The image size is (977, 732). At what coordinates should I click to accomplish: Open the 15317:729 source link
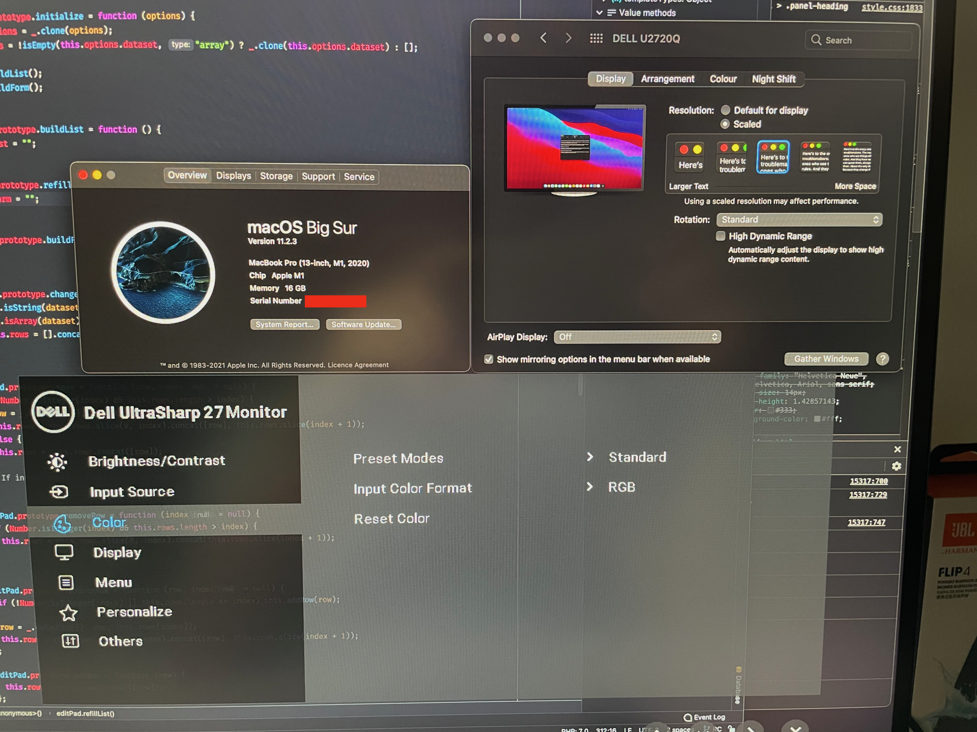pos(868,495)
